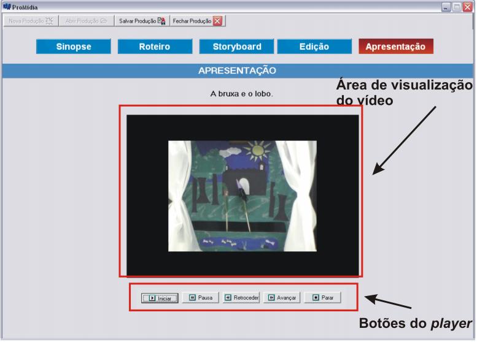
Task: Fast-forward the video with Avançar
Action: point(282,298)
